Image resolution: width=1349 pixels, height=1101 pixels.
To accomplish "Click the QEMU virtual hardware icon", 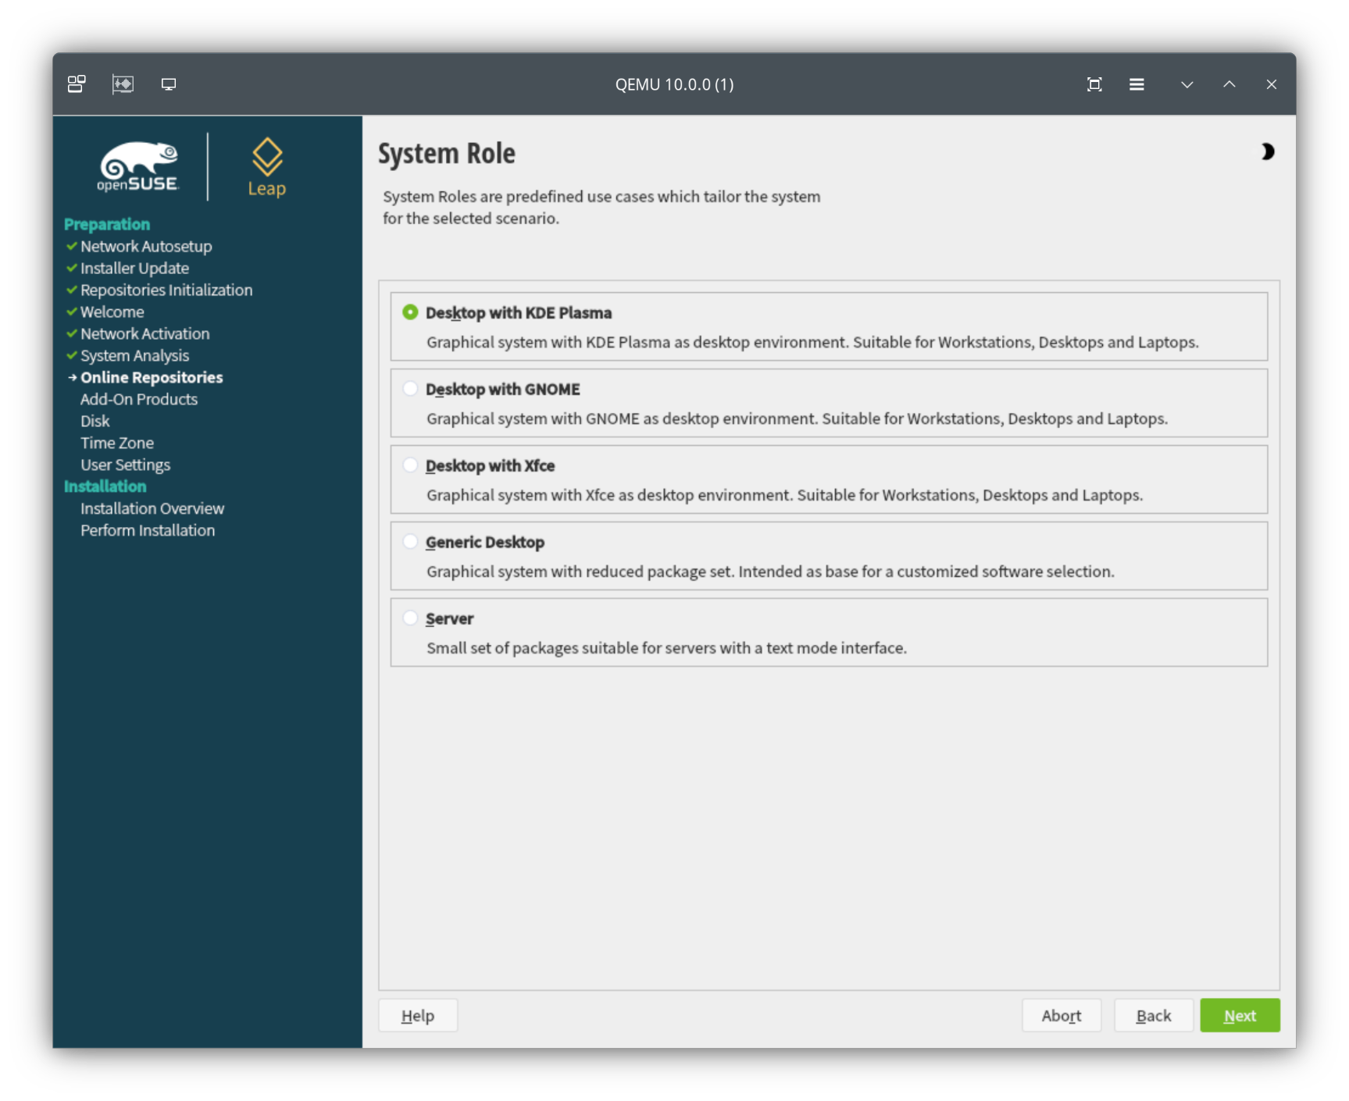I will click(123, 84).
